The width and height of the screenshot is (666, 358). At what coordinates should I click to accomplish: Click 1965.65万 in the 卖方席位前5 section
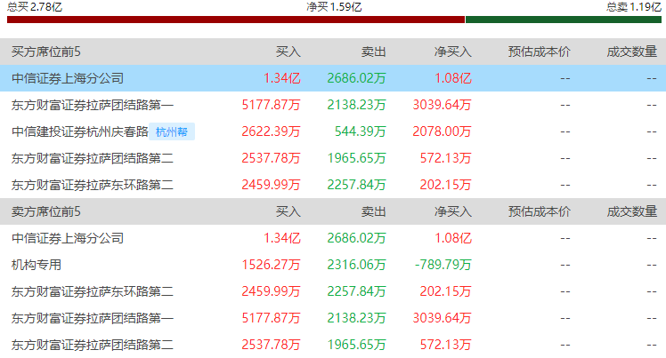click(x=356, y=345)
